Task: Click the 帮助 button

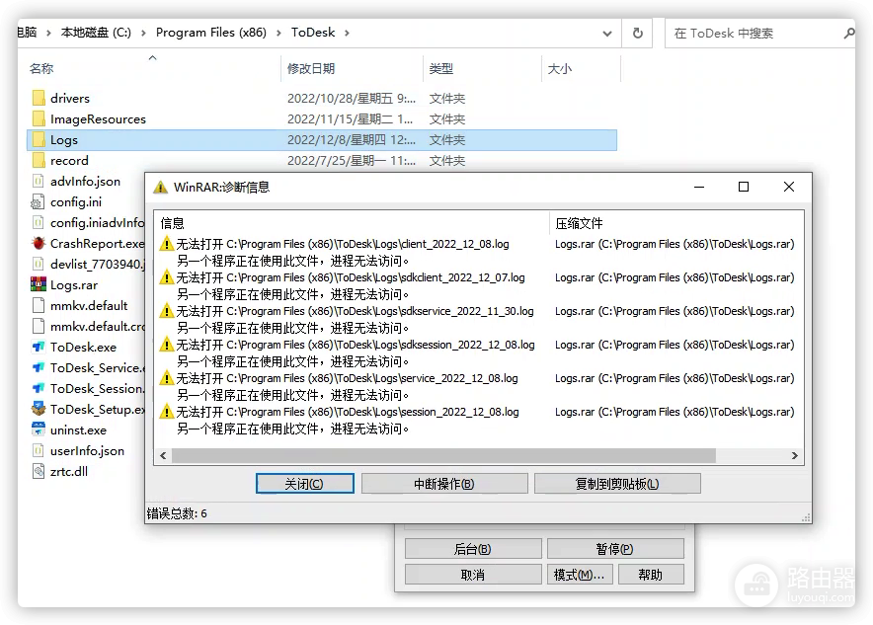Action: [x=650, y=575]
